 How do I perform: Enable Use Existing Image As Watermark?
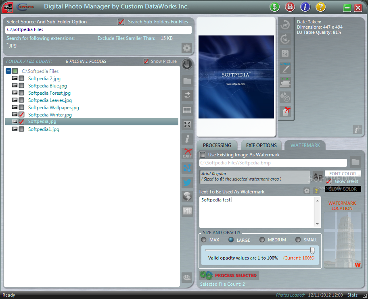[x=203, y=155]
